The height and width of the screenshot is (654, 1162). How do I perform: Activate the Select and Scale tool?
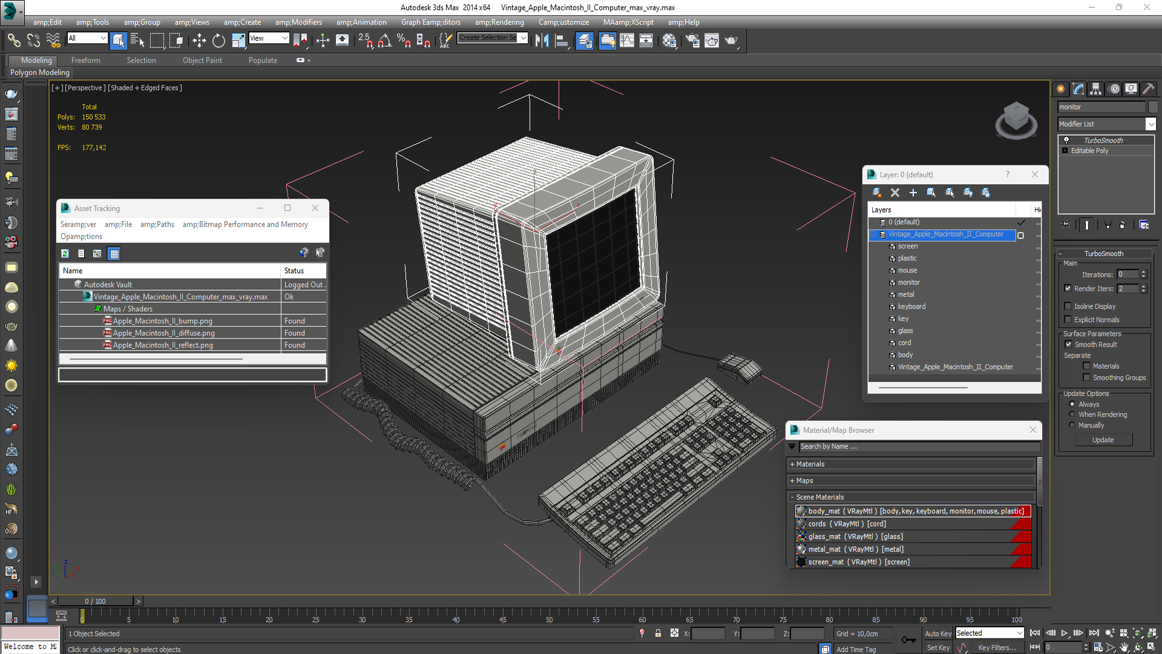click(x=238, y=41)
